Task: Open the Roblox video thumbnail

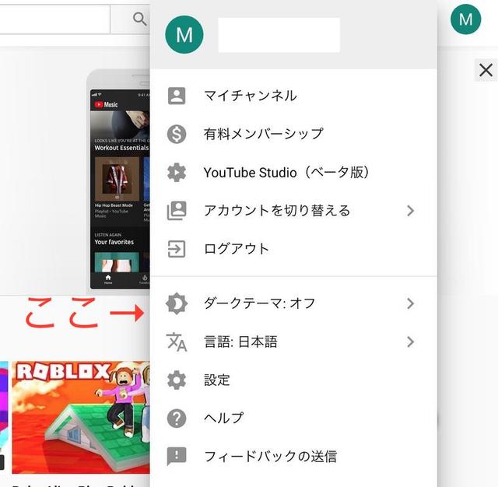Action: [x=81, y=417]
